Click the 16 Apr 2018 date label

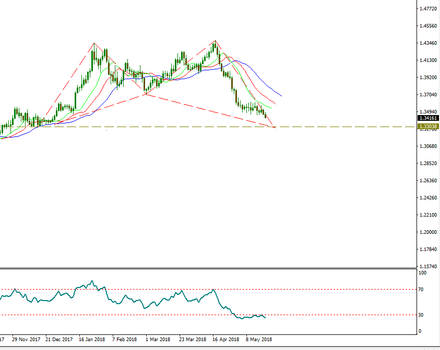click(x=225, y=339)
